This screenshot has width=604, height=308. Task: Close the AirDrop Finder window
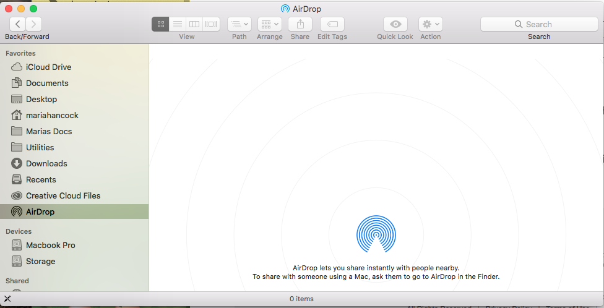pyautogui.click(x=9, y=9)
